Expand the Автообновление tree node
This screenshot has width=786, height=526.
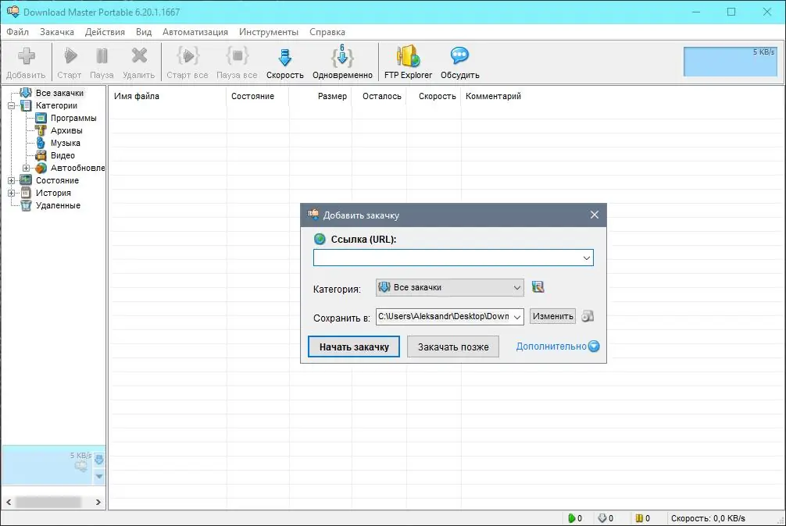pyautogui.click(x=27, y=168)
